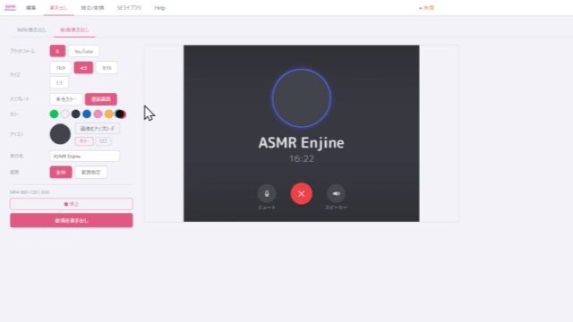Screen dimensions: 573x322
Task: Click the MP4 format info text
Action: pos(30,192)
